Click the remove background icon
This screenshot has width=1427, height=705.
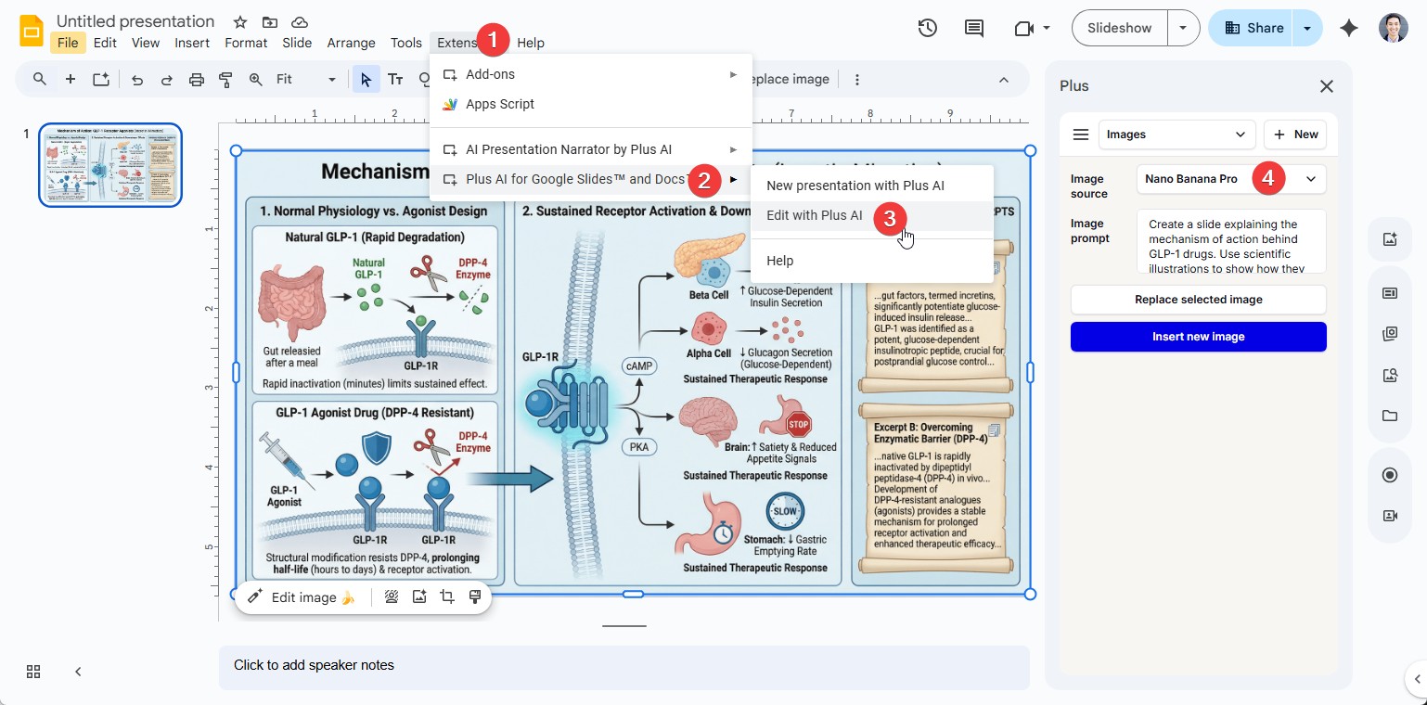pos(392,597)
